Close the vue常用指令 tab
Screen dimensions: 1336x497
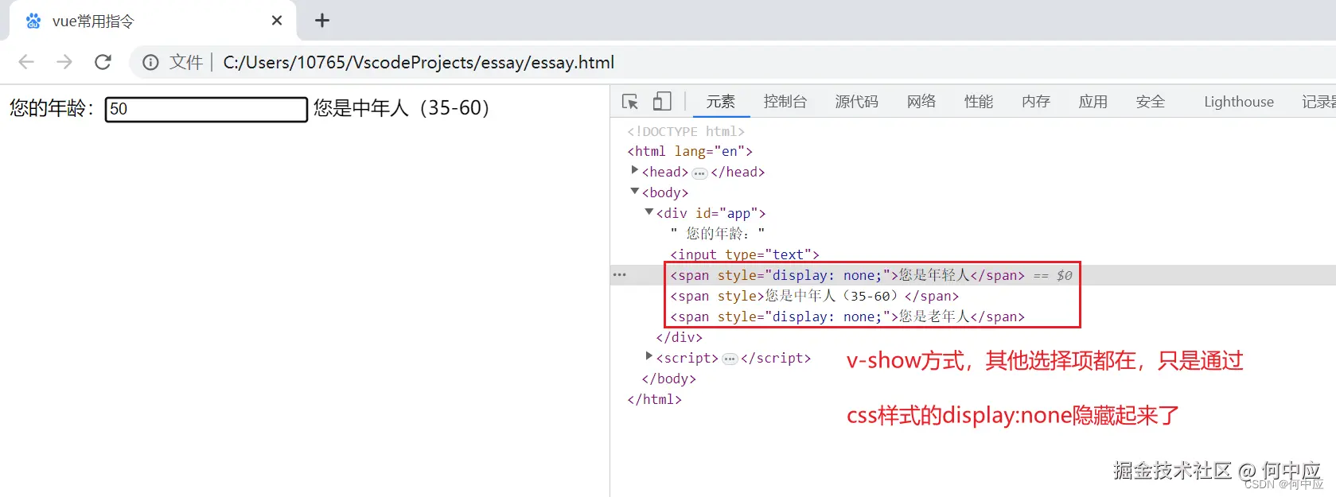coord(277,21)
